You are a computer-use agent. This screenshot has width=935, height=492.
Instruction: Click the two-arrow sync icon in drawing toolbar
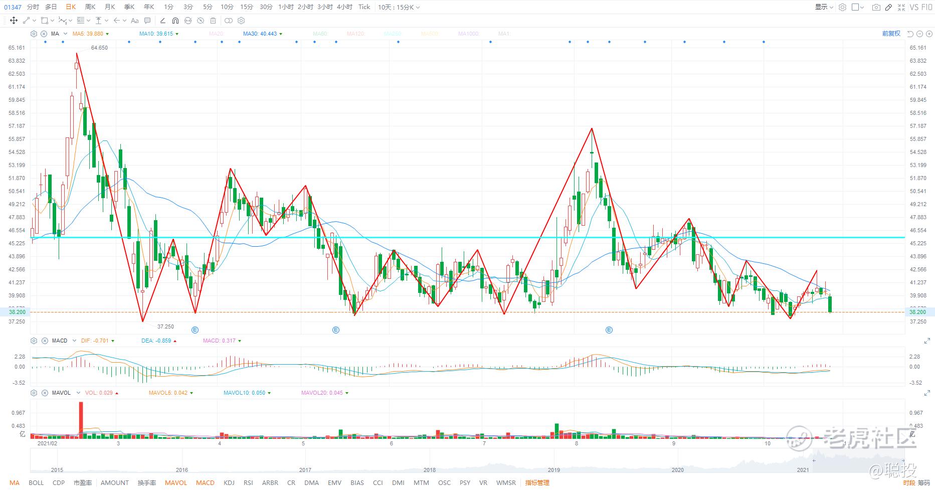(x=188, y=21)
